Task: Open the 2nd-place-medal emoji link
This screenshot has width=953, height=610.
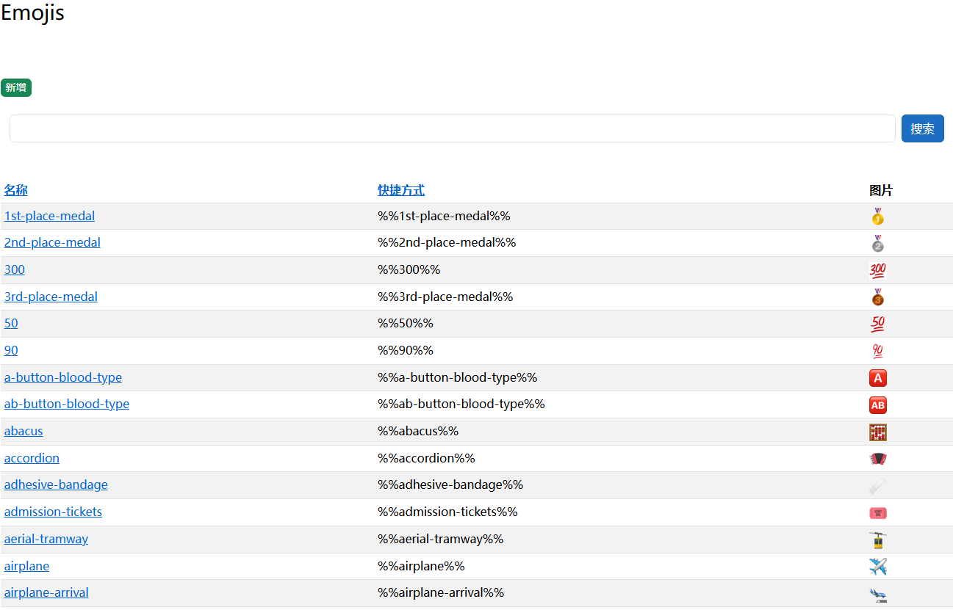Action: (52, 242)
